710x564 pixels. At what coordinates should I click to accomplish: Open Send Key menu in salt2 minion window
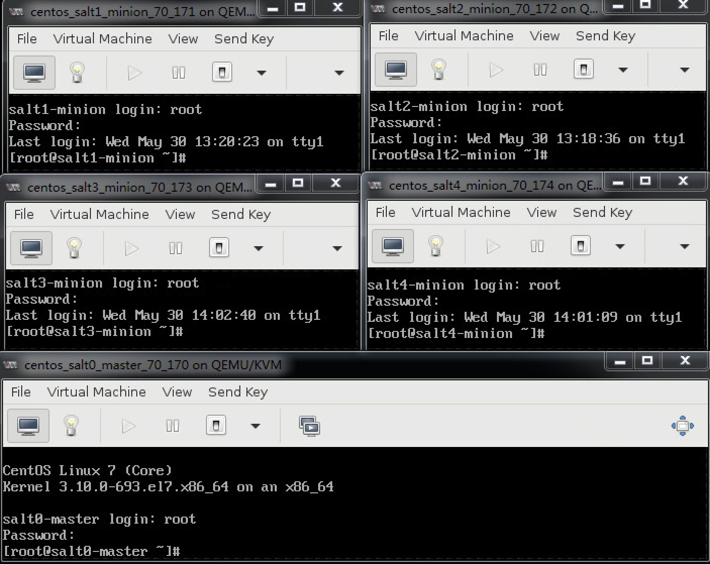[x=605, y=36]
